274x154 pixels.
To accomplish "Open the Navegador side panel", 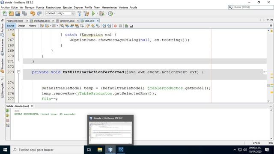I will click(x=2, y=90).
